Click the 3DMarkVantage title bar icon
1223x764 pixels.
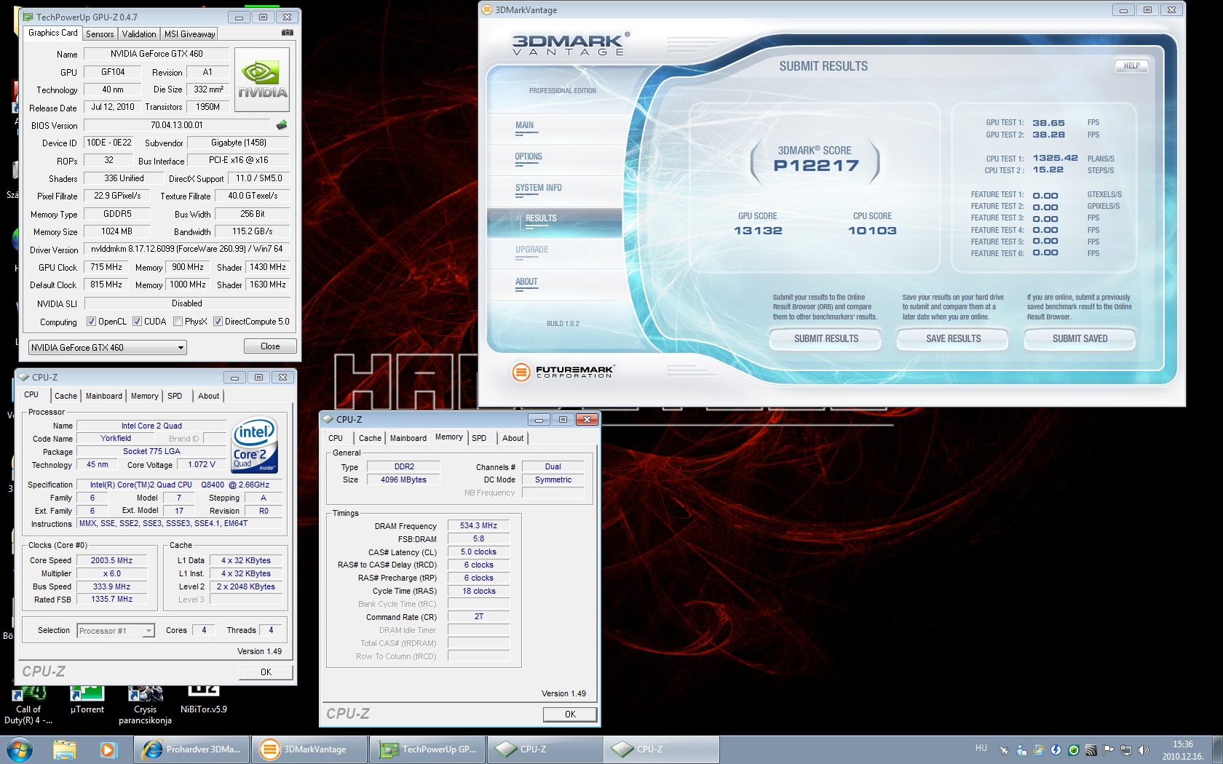(x=487, y=10)
